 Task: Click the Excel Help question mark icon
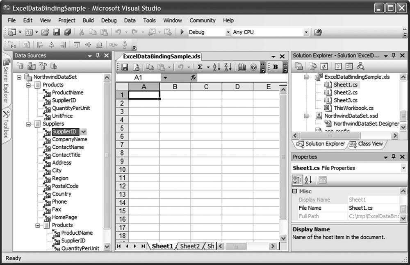[253, 67]
